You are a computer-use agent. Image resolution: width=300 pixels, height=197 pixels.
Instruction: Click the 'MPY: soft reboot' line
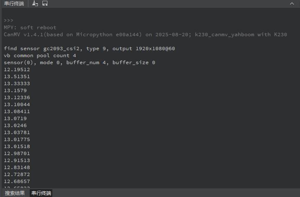coord(30,28)
